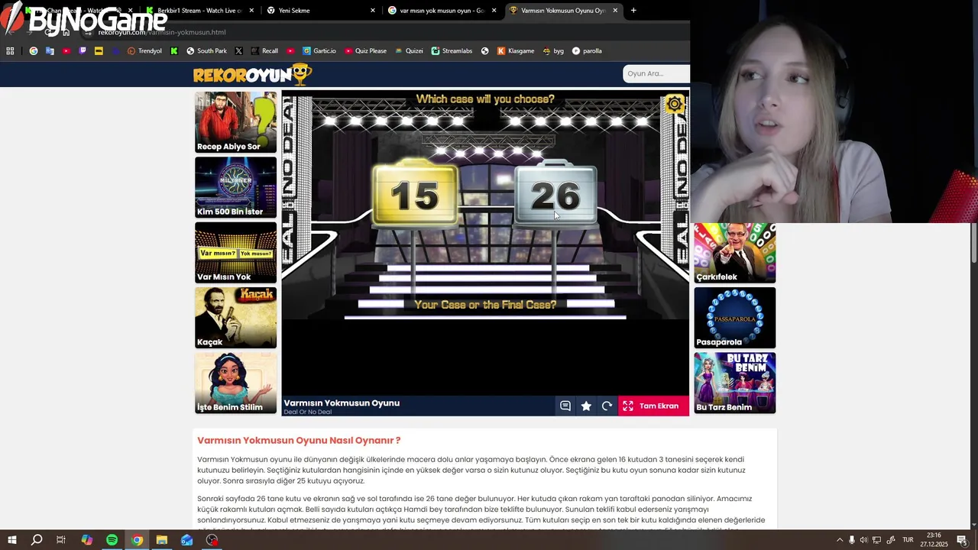The image size is (978, 550).
Task: Open the Windows Start menu
Action: 12,540
